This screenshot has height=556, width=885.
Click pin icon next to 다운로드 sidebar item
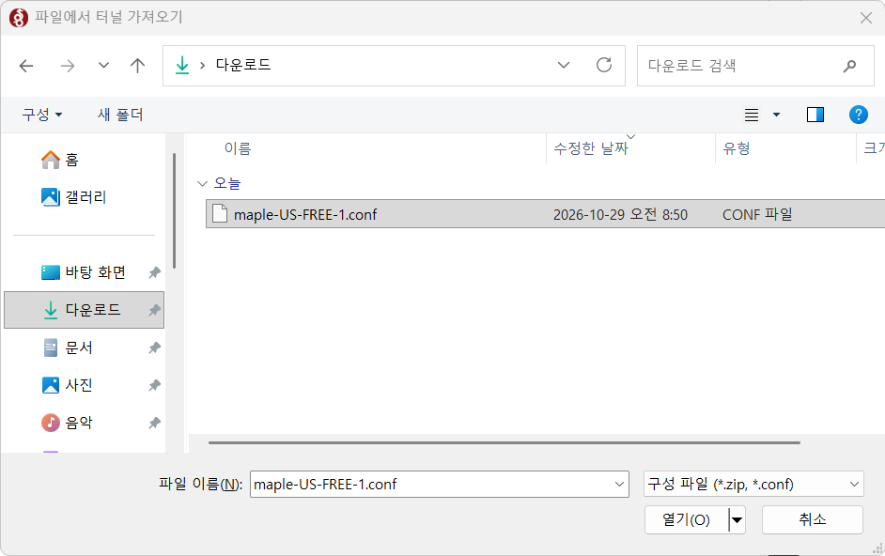click(x=154, y=310)
